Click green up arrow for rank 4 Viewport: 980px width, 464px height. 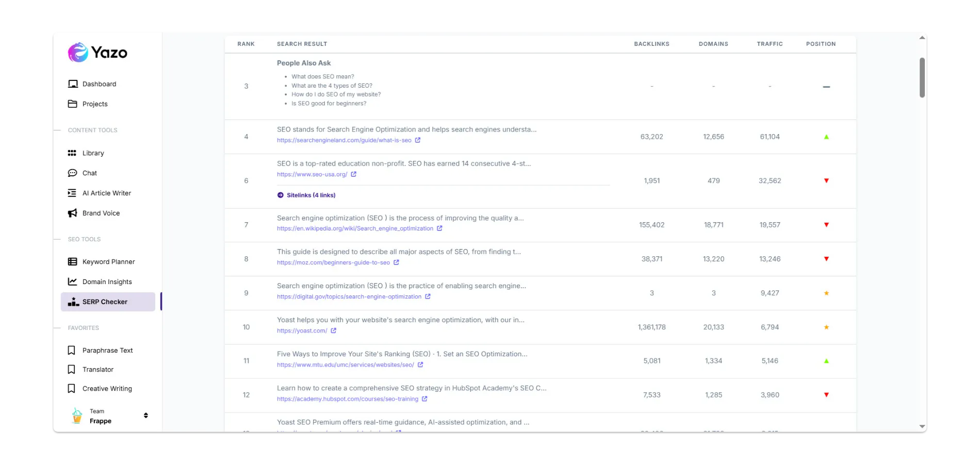coord(826,137)
